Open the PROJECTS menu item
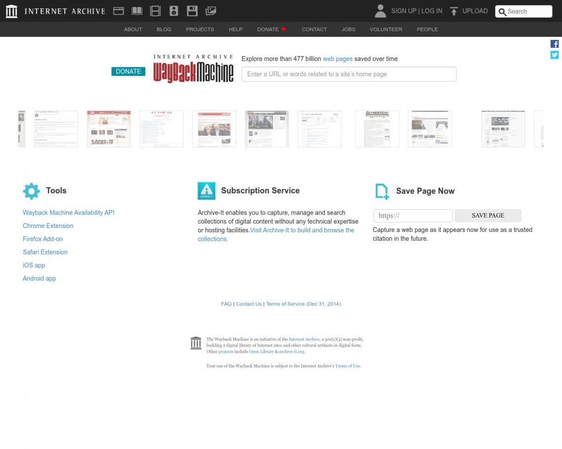The width and height of the screenshot is (562, 449). 200,30
